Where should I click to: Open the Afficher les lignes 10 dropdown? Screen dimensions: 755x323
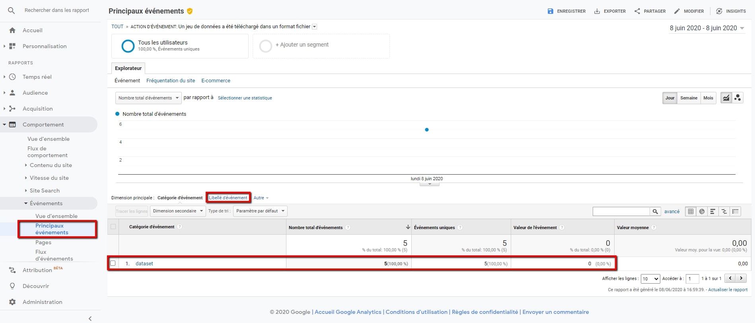point(650,279)
